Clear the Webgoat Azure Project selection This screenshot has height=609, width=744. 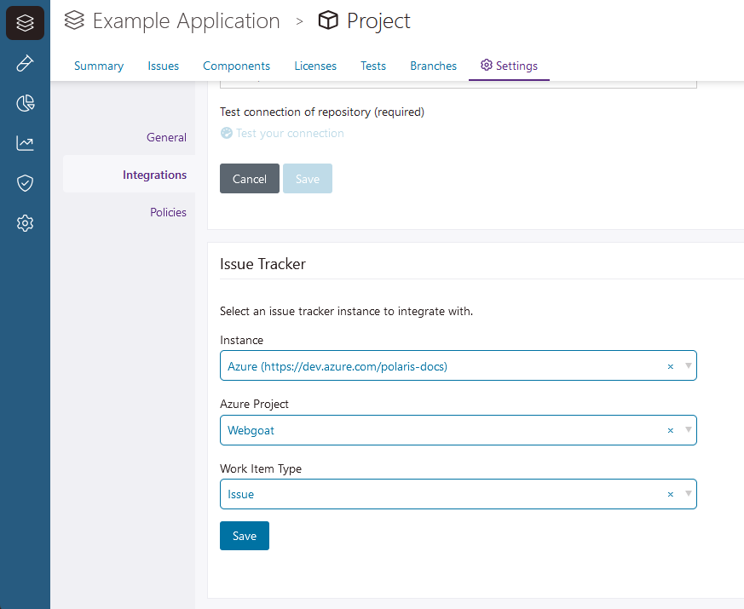670,430
